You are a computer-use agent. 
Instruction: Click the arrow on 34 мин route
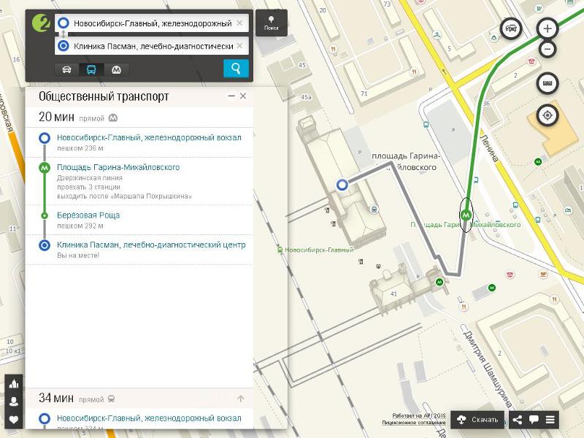(241, 399)
